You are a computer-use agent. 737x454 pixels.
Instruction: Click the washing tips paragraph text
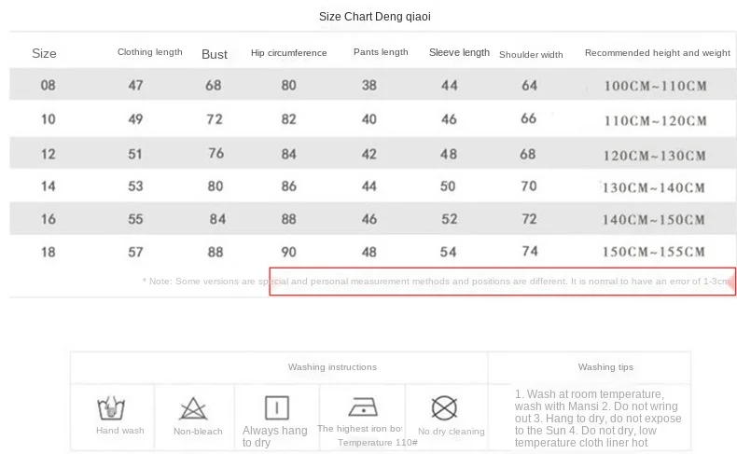click(x=597, y=419)
